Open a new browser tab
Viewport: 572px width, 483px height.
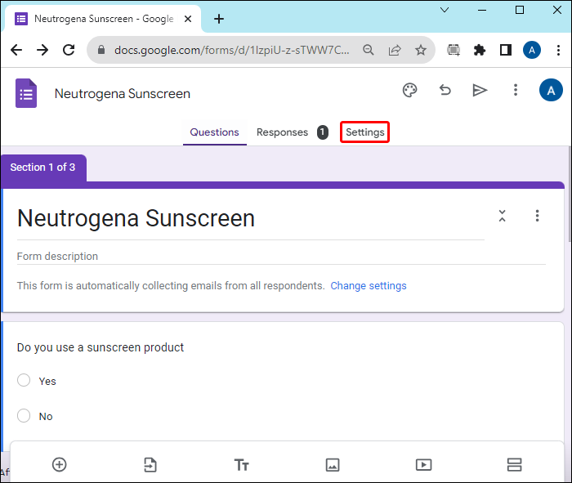click(219, 19)
